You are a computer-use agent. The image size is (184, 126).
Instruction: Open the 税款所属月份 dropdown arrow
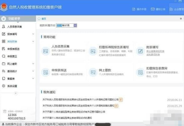click(75, 26)
